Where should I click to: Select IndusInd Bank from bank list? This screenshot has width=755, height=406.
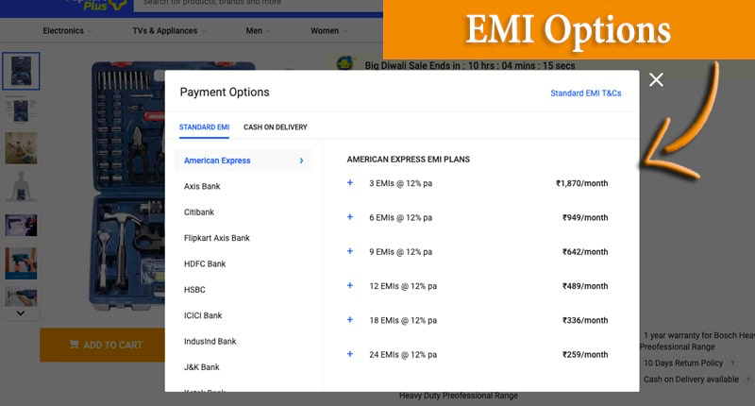click(x=210, y=342)
